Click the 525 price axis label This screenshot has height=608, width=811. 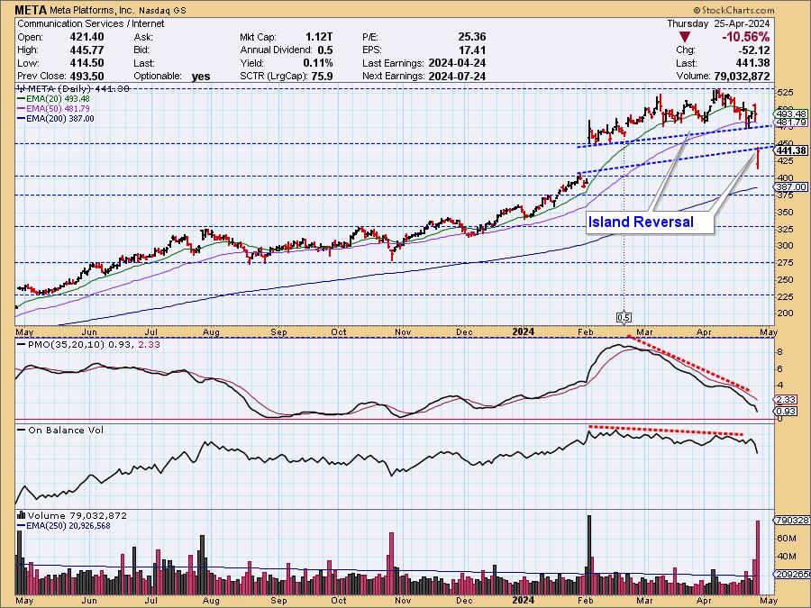785,93
